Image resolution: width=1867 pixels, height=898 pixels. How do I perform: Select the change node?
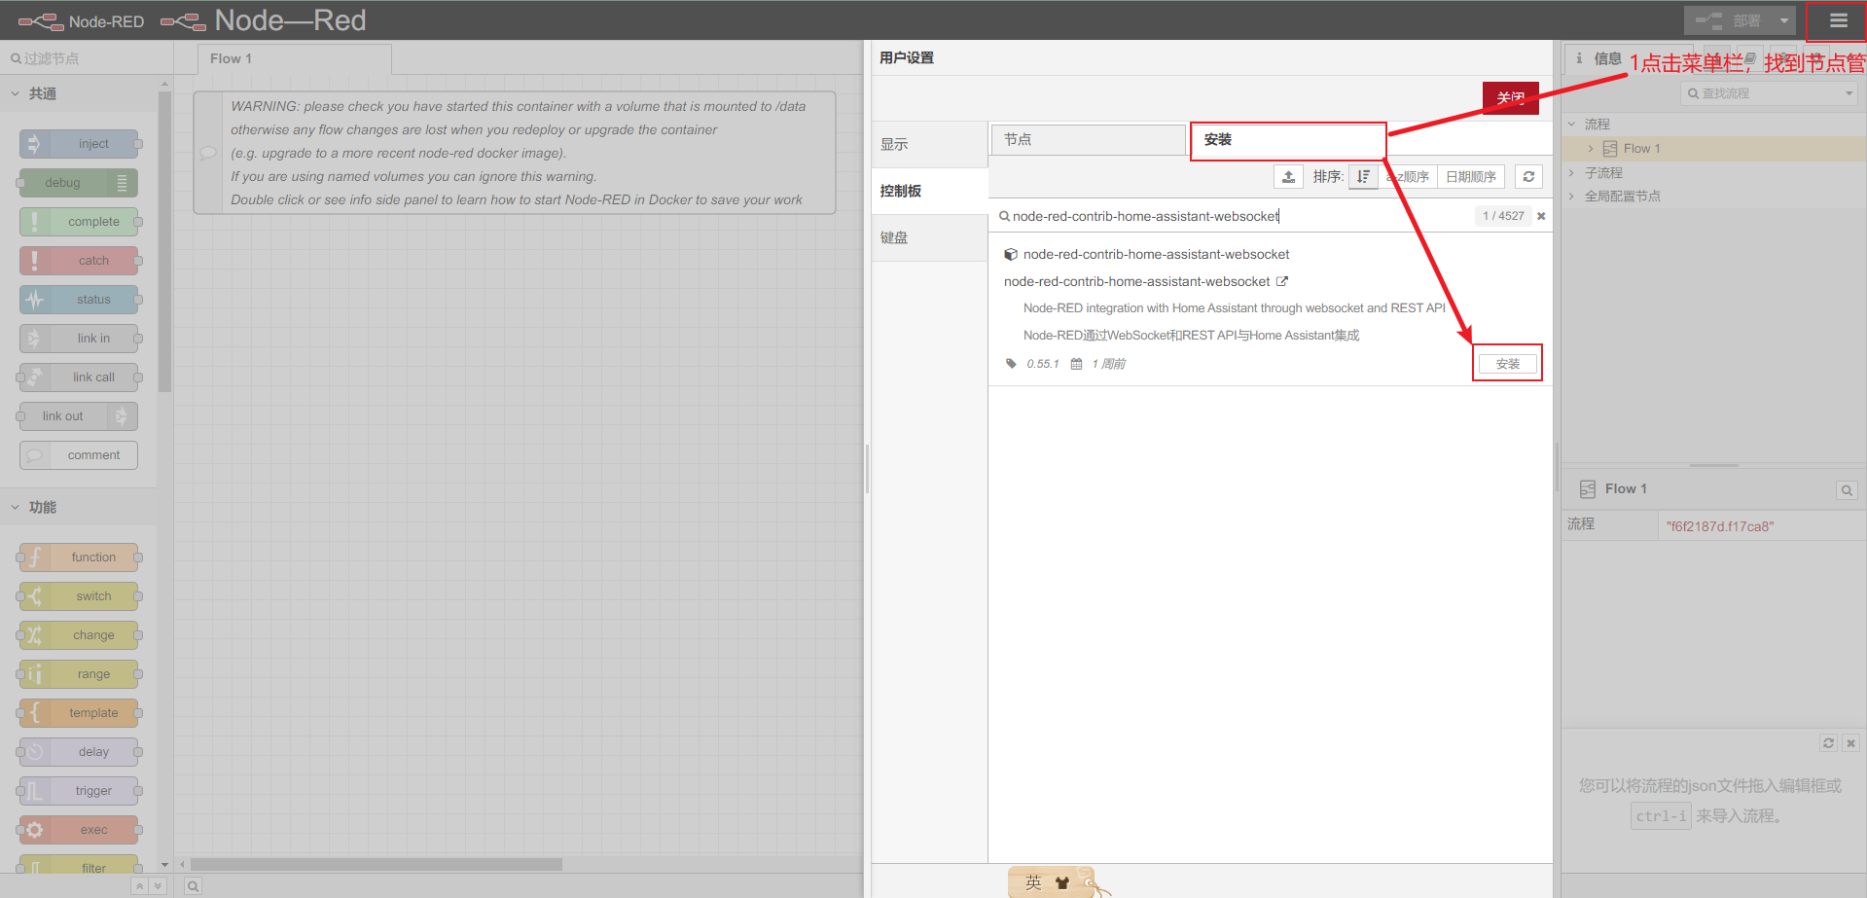(80, 635)
